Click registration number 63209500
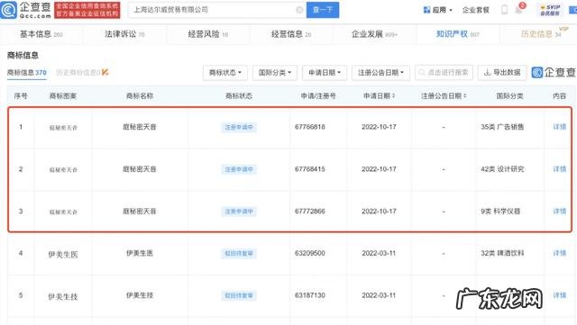Screen dimensions: 577x325 click(x=310, y=253)
